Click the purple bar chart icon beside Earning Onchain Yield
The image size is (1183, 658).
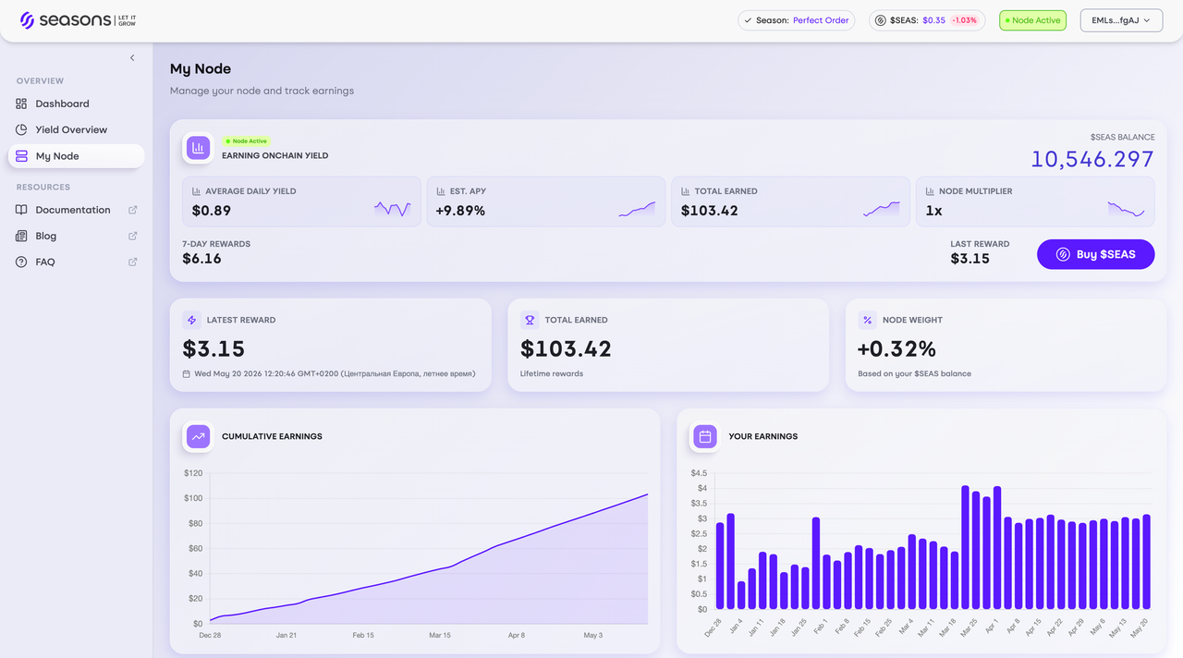click(198, 148)
